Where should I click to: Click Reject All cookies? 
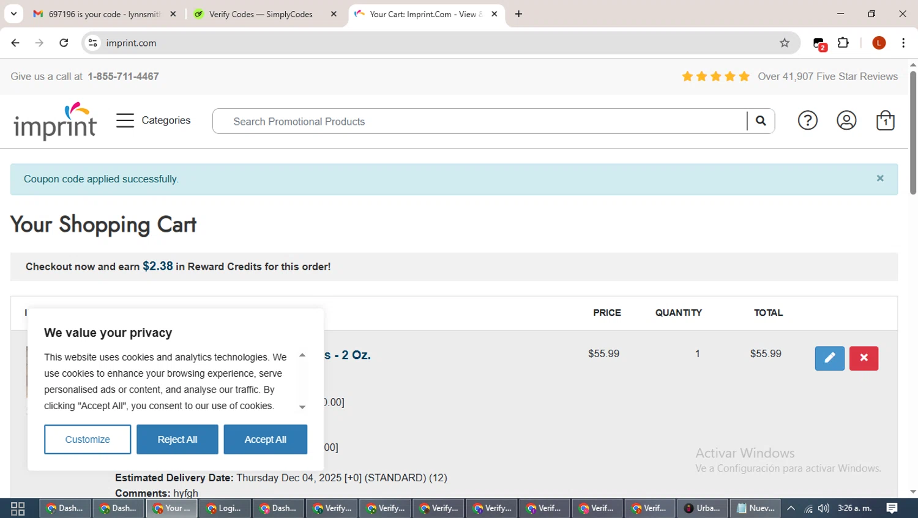(177, 440)
